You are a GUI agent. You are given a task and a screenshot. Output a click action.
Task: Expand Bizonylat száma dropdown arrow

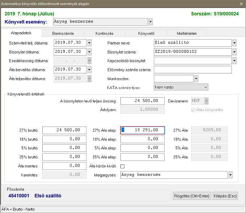tap(234, 52)
